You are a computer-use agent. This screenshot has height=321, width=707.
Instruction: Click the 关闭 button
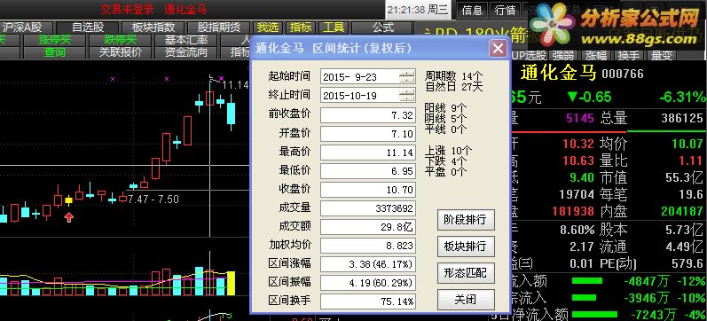466,300
